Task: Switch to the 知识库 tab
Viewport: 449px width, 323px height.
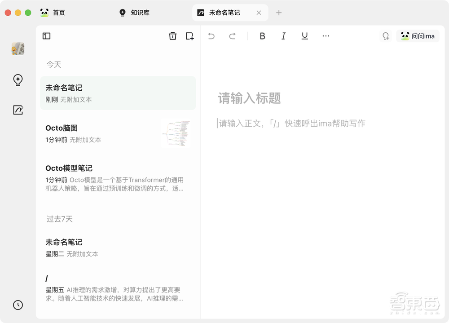Action: (x=133, y=13)
